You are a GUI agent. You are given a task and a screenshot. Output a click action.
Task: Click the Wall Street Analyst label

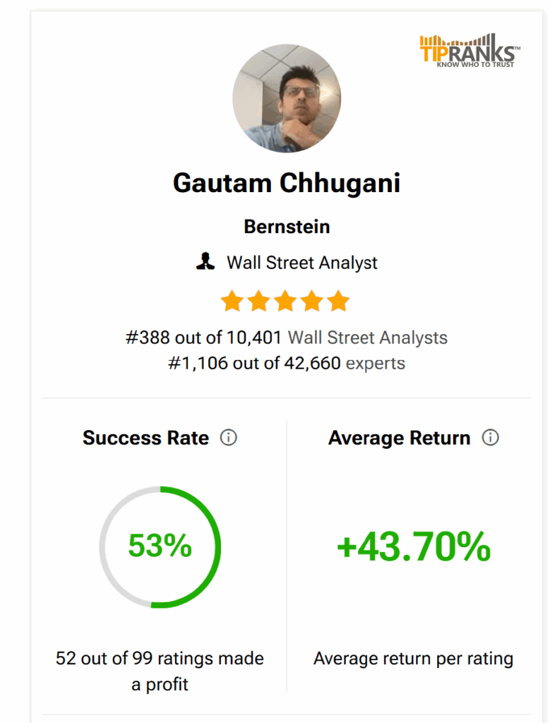[301, 263]
